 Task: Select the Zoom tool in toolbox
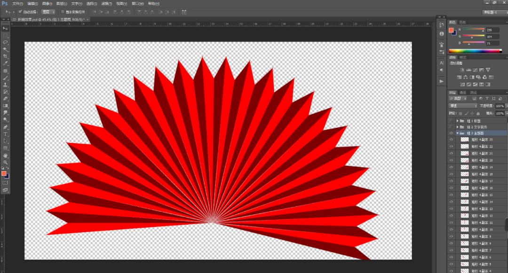[x=6, y=162]
